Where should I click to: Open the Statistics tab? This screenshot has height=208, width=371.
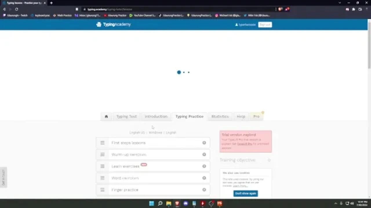coord(220,116)
